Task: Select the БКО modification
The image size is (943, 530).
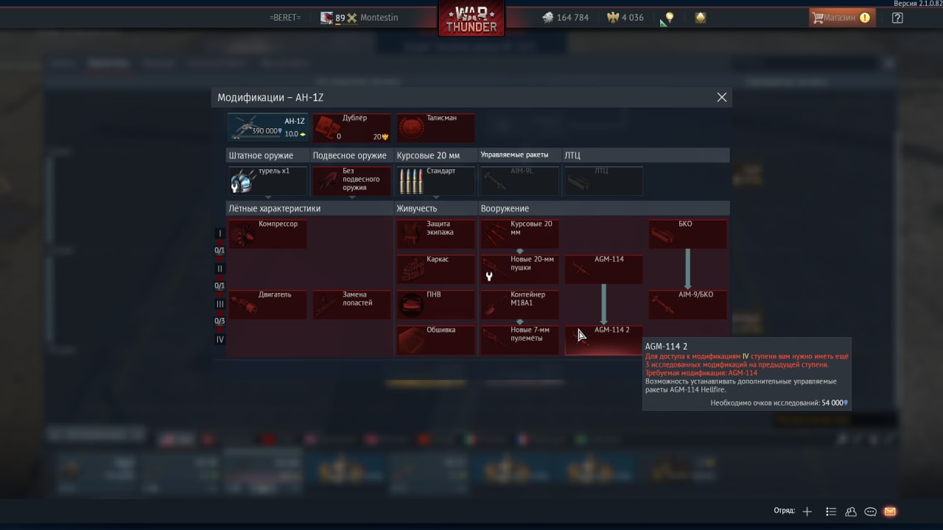Action: pyautogui.click(x=687, y=234)
